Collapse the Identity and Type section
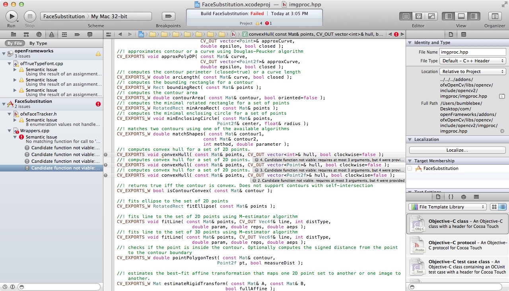Viewport: 509px width, 291px height. pos(410,42)
